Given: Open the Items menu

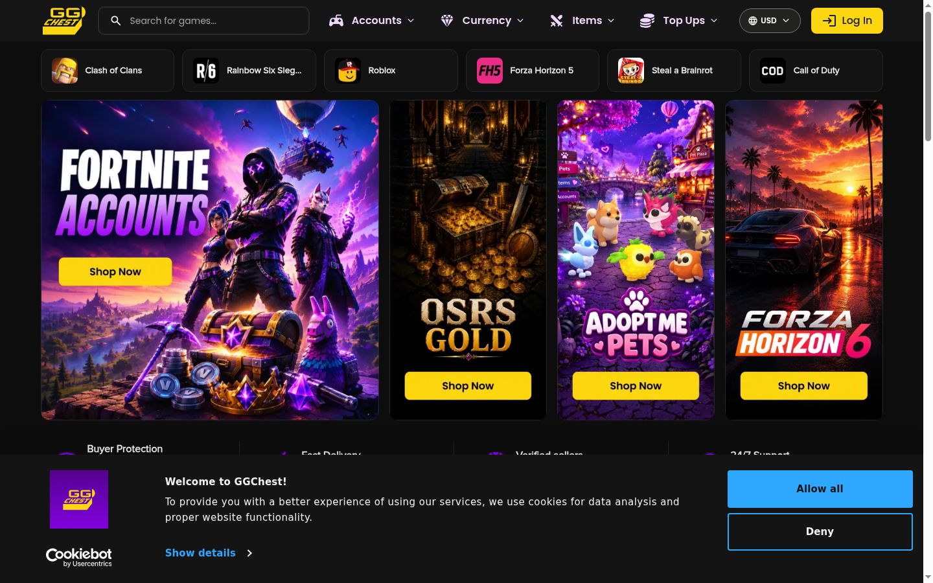Looking at the screenshot, I should click(582, 21).
